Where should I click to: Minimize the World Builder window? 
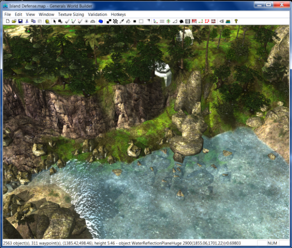(259, 5)
